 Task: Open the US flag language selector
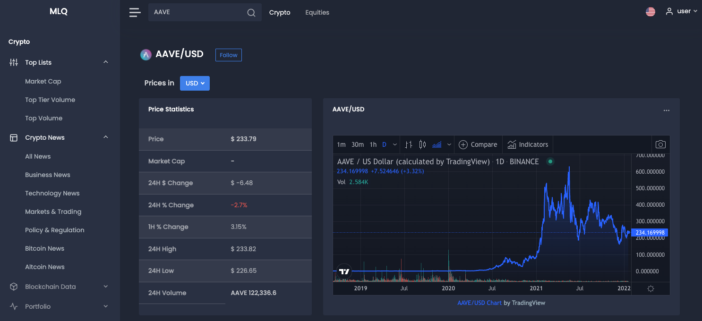coord(651,12)
